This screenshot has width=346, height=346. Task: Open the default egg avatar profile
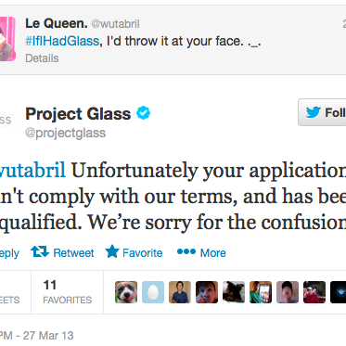point(153,292)
